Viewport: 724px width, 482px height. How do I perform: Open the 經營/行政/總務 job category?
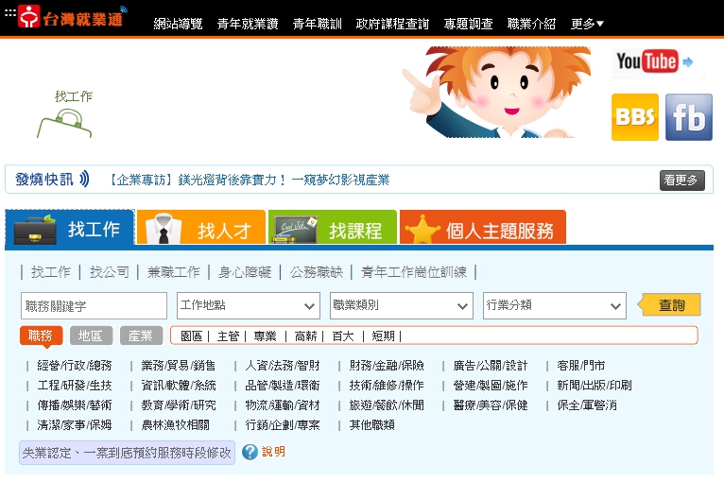tap(75, 366)
